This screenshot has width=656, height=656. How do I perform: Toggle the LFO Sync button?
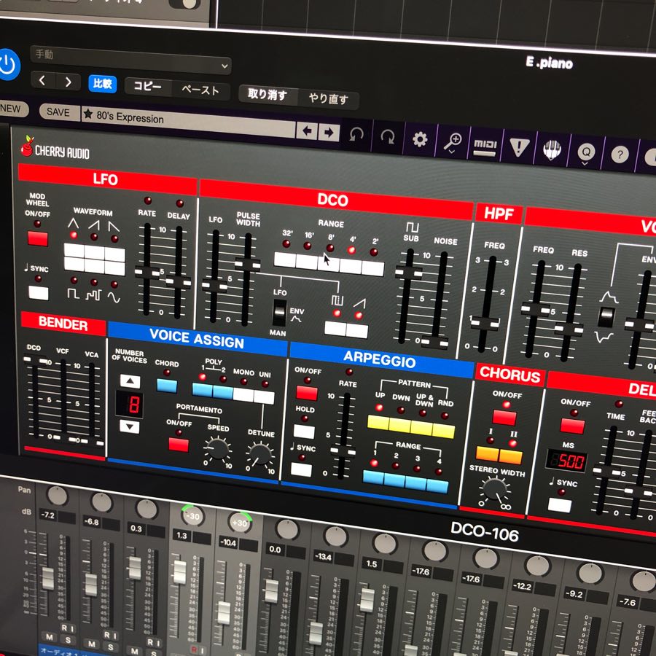[x=39, y=293]
